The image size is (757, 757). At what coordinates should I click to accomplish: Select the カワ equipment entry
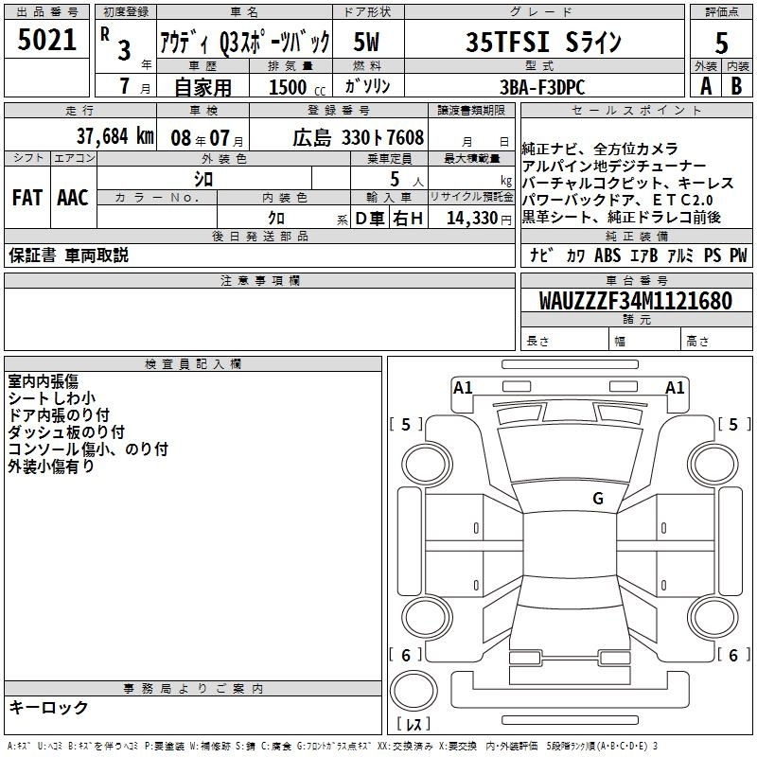click(575, 255)
